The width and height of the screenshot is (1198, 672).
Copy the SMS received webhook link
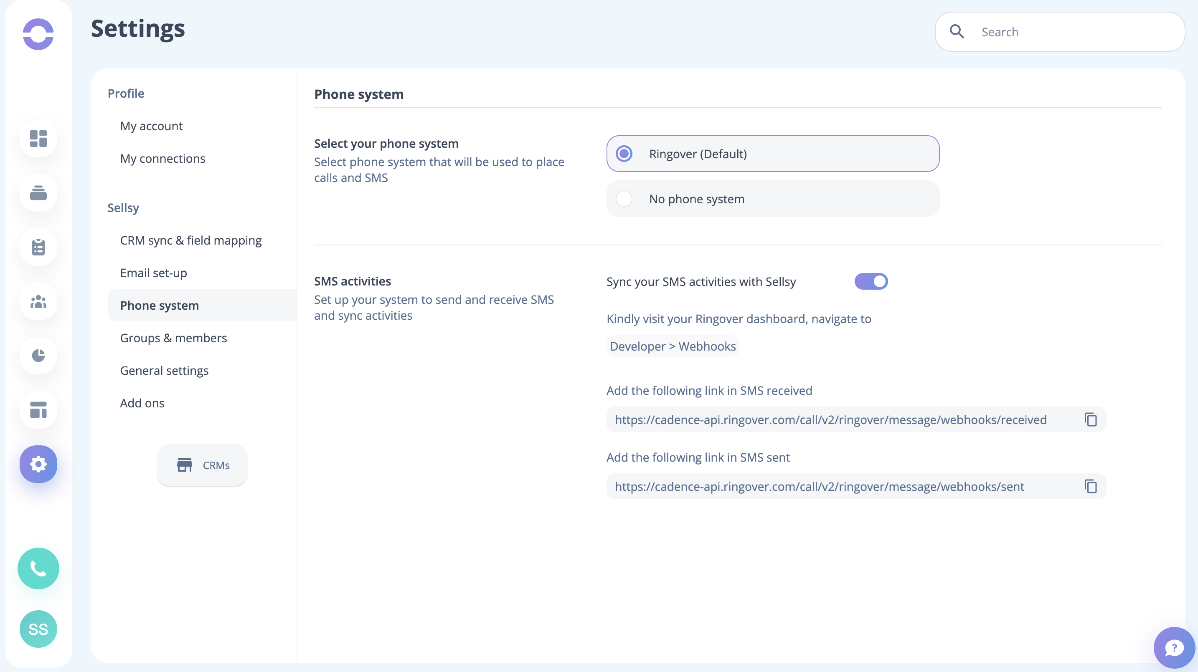pos(1091,419)
